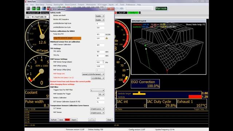Open the iButton anti-theft dropdown

coord(100,16)
